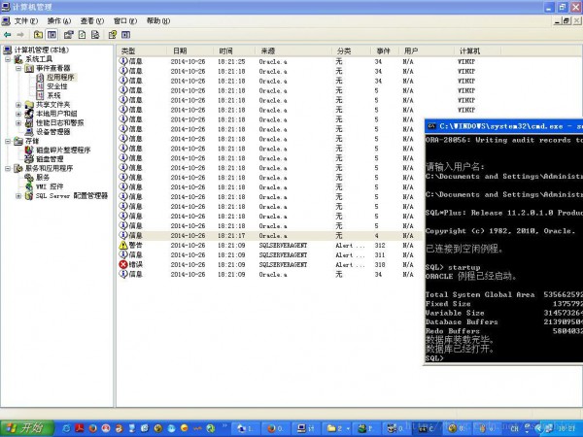Click the Export List toolbar icon
This screenshot has height=437, width=583.
coord(95,35)
